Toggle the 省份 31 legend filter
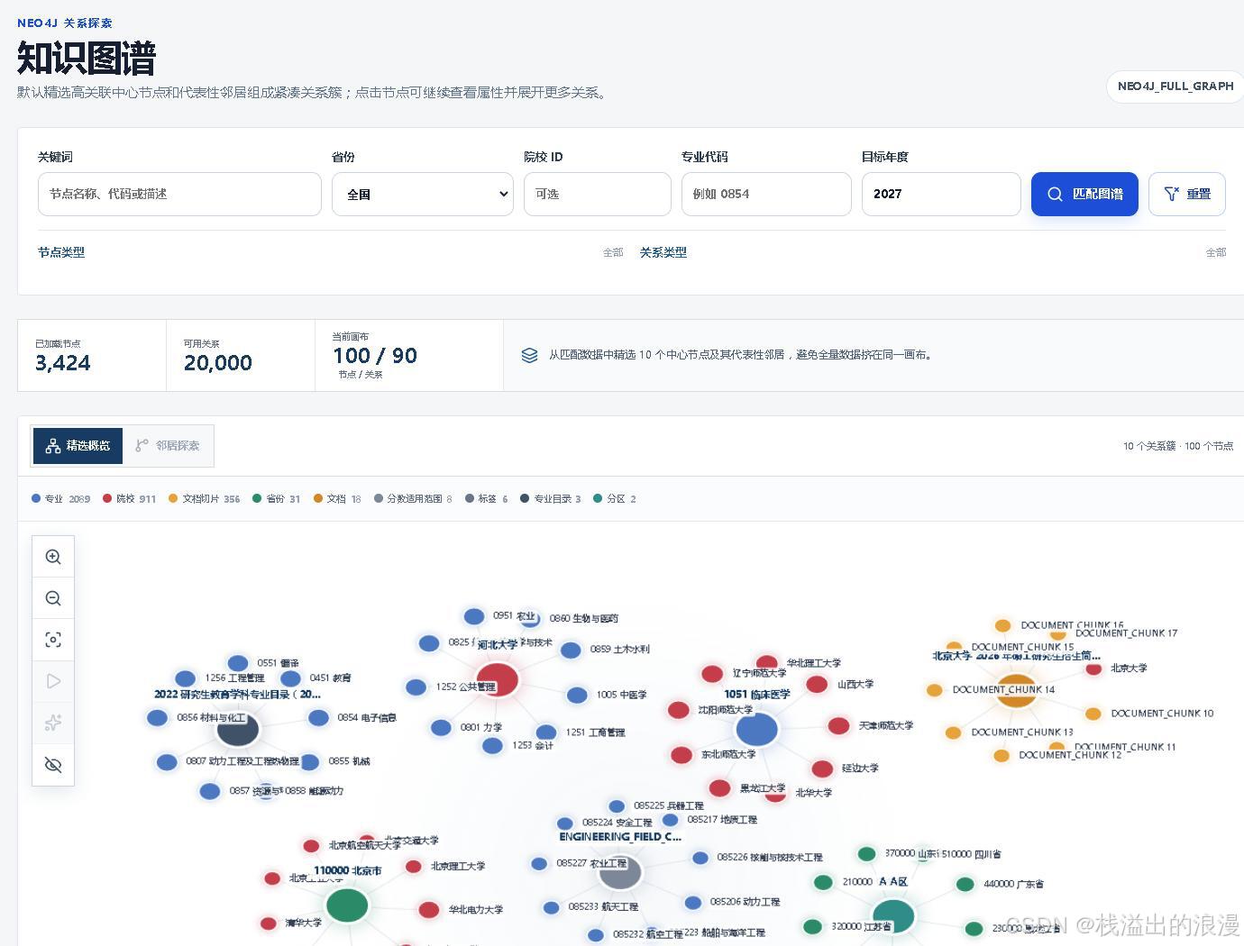 click(276, 498)
